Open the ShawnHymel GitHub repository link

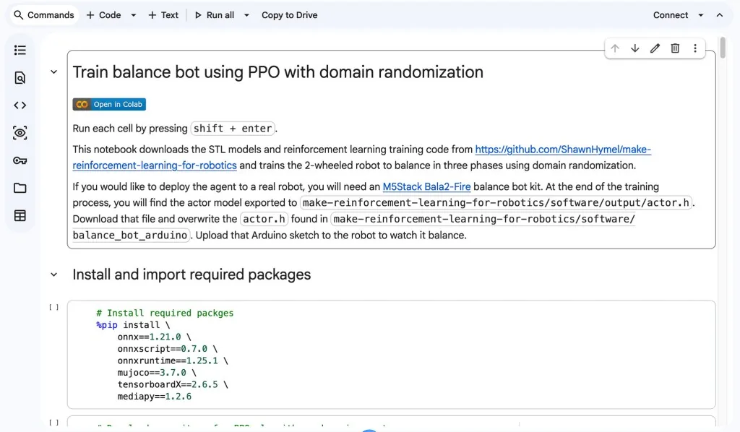click(x=563, y=150)
